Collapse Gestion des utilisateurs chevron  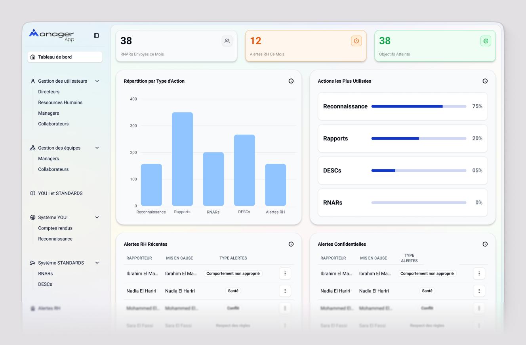click(97, 81)
